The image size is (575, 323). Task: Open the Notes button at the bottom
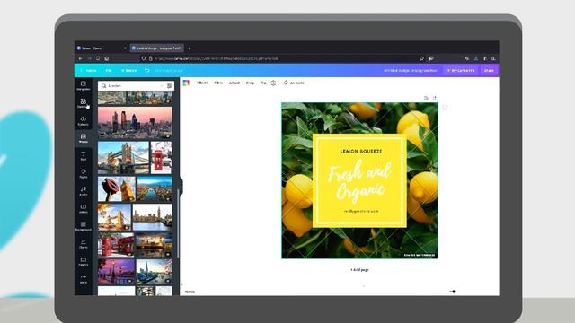(x=190, y=292)
